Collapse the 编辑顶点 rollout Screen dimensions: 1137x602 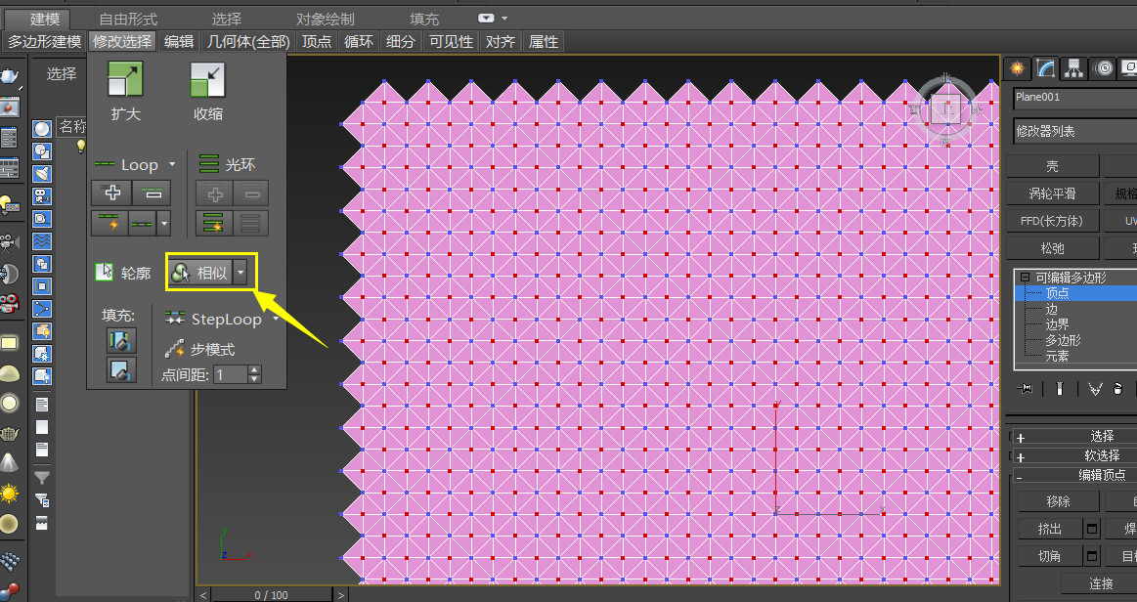tap(1073, 475)
